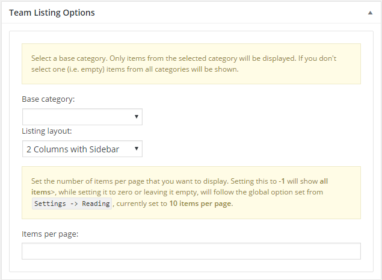This screenshot has width=382, height=280.
Task: Collapse the Team Listing Options panel
Action: tap(370, 13)
